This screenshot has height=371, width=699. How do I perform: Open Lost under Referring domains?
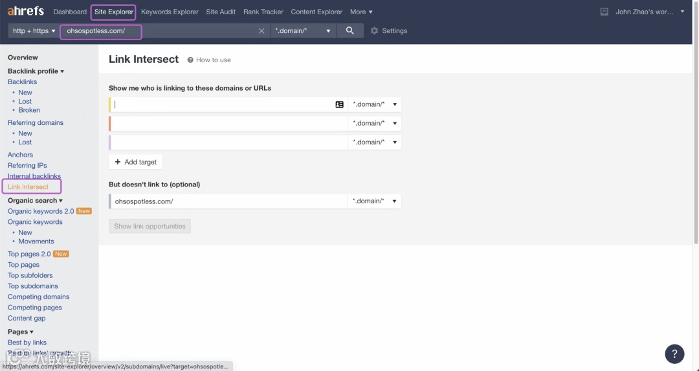point(25,142)
